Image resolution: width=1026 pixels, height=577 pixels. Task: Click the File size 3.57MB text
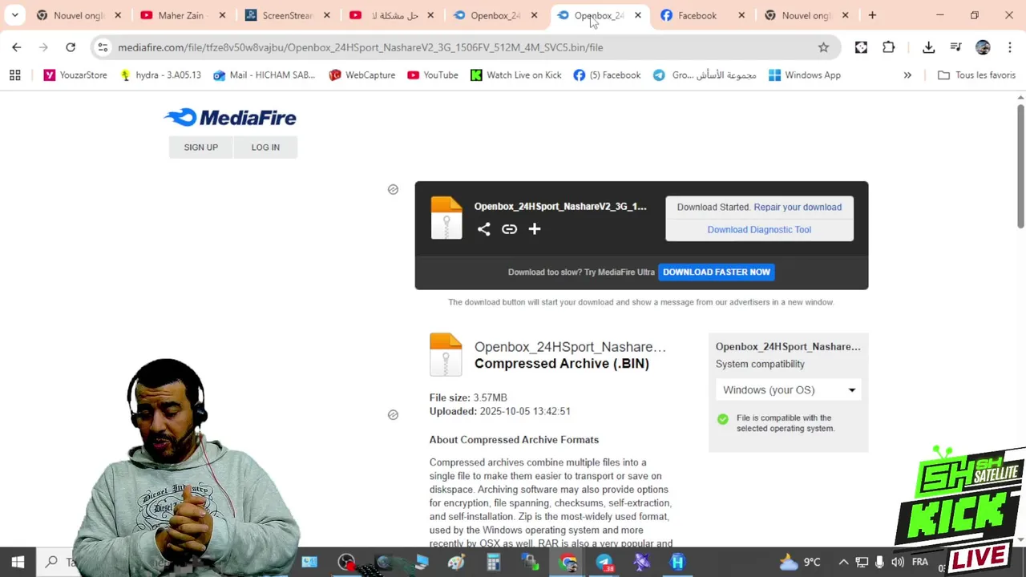[x=468, y=397]
